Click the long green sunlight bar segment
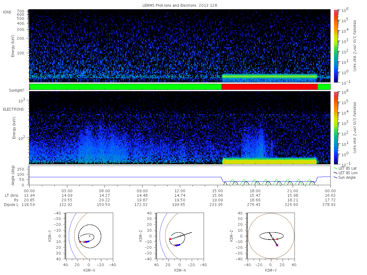 [x=126, y=87]
